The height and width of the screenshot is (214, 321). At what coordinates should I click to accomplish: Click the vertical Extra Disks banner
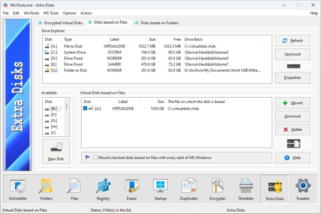[17, 95]
